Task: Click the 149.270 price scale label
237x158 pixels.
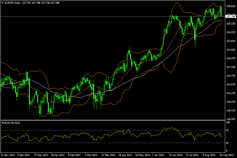Action: pyautogui.click(x=231, y=58)
